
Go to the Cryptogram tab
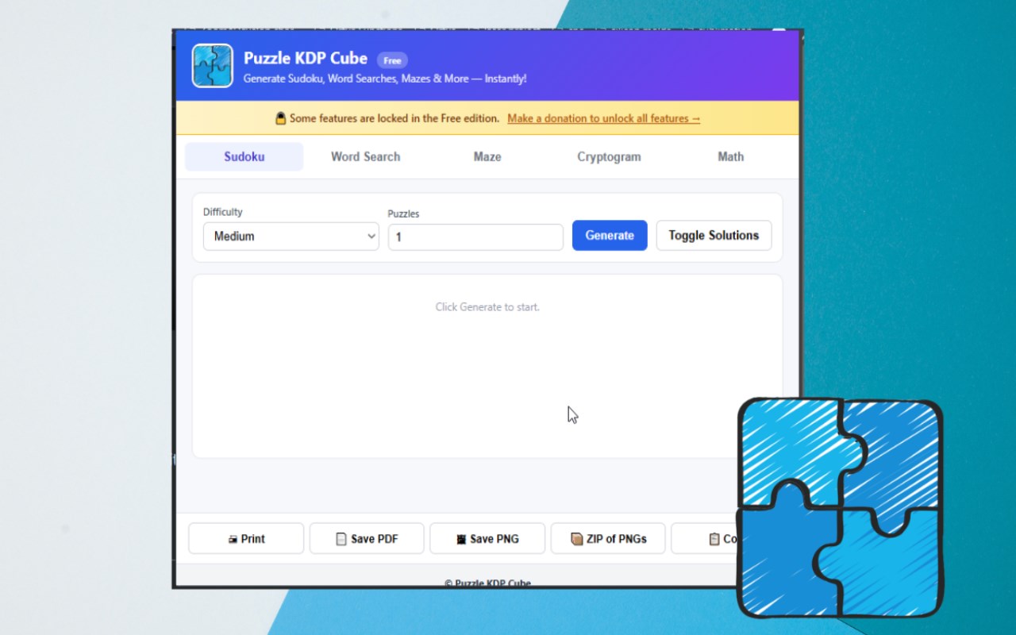point(609,157)
